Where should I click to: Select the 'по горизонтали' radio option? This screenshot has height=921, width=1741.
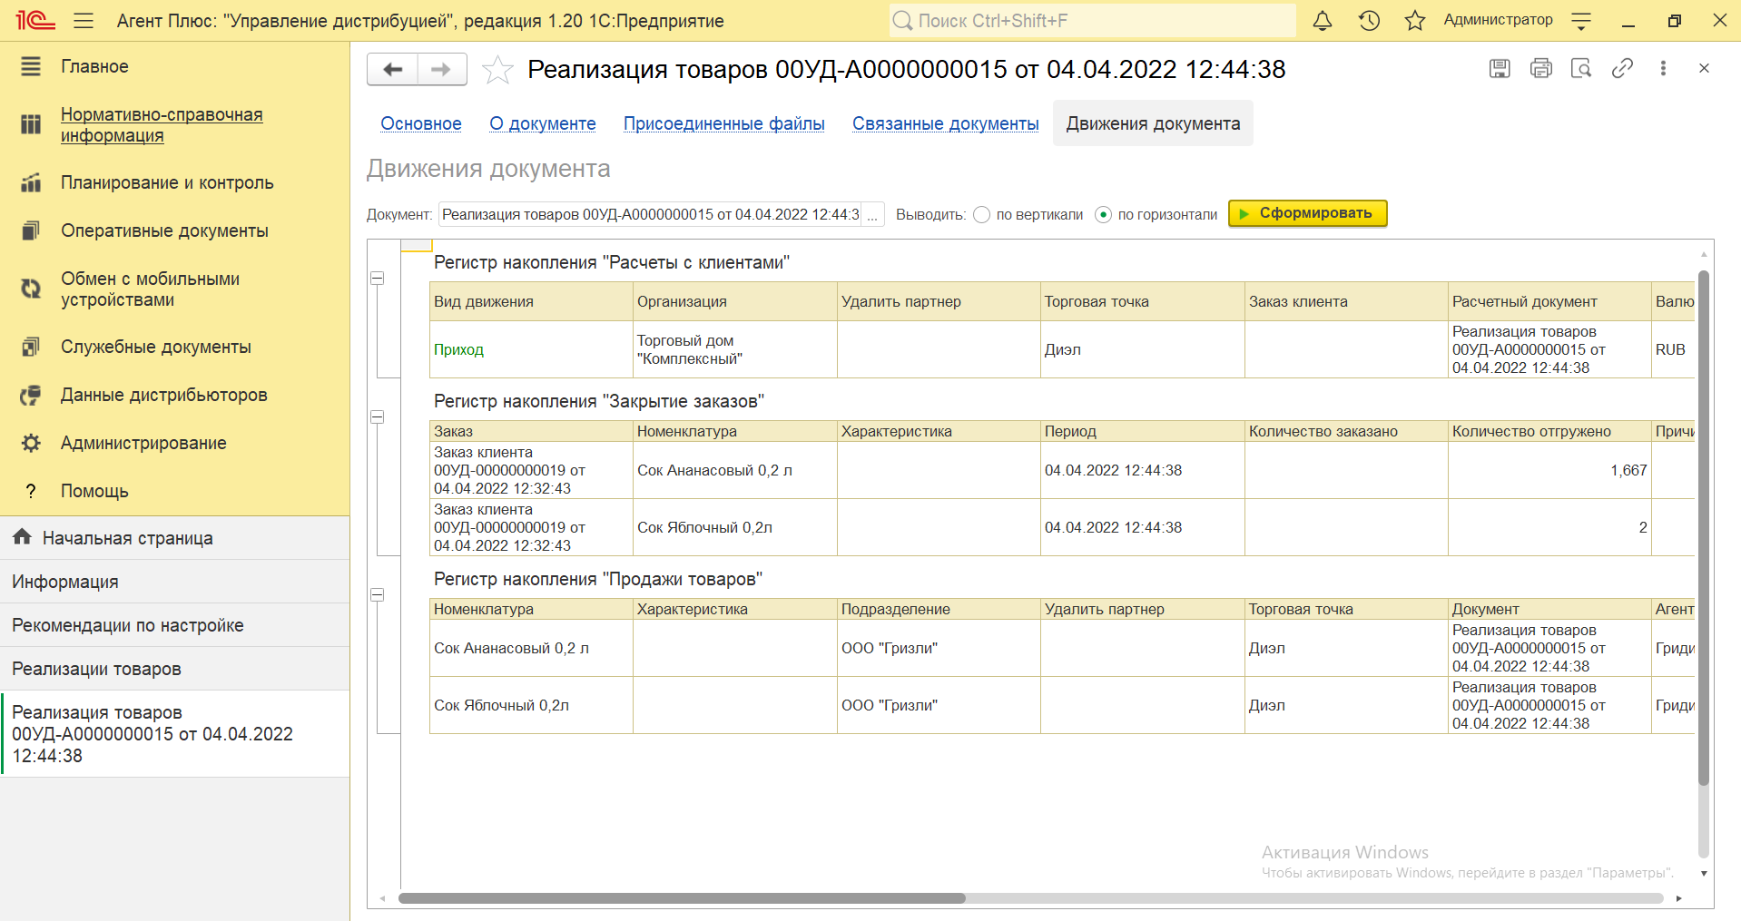[x=1103, y=215]
